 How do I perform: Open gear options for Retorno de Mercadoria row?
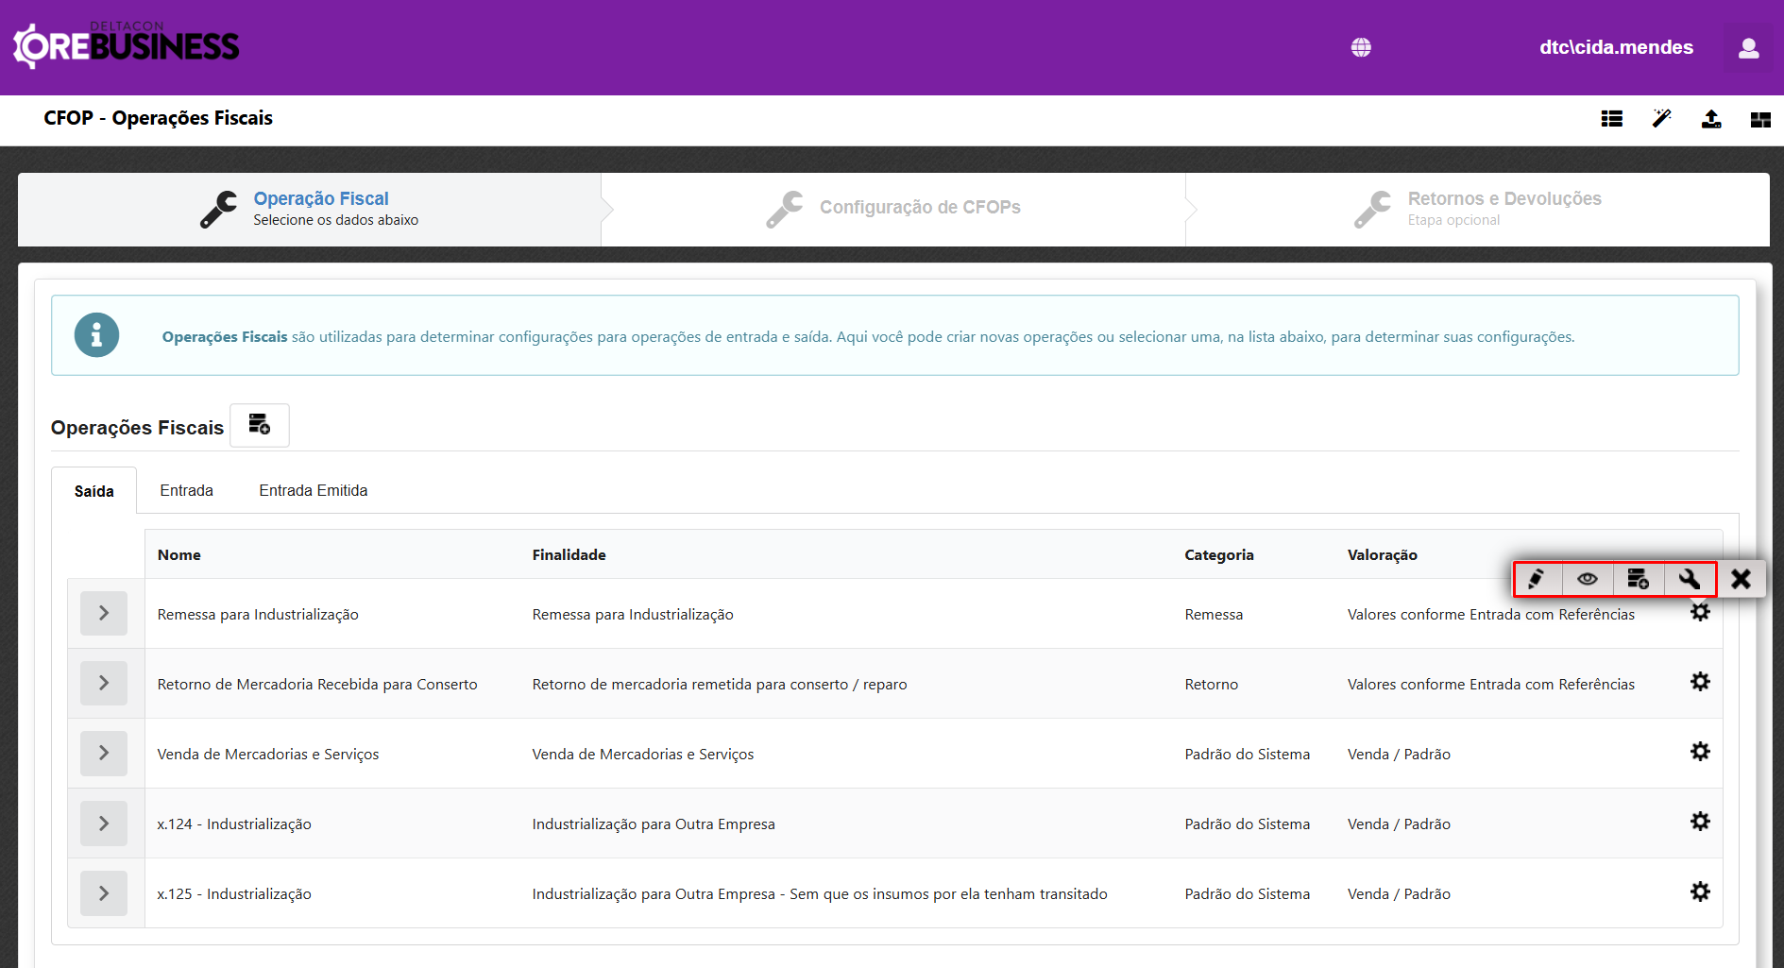tap(1700, 682)
